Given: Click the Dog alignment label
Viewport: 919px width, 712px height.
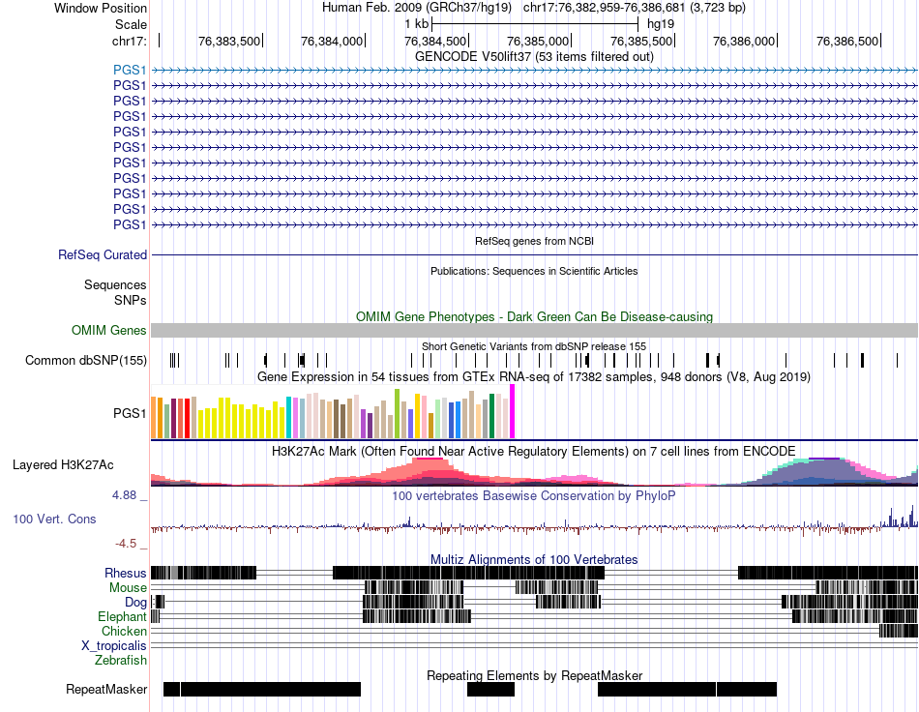Looking at the screenshot, I should coord(135,602).
